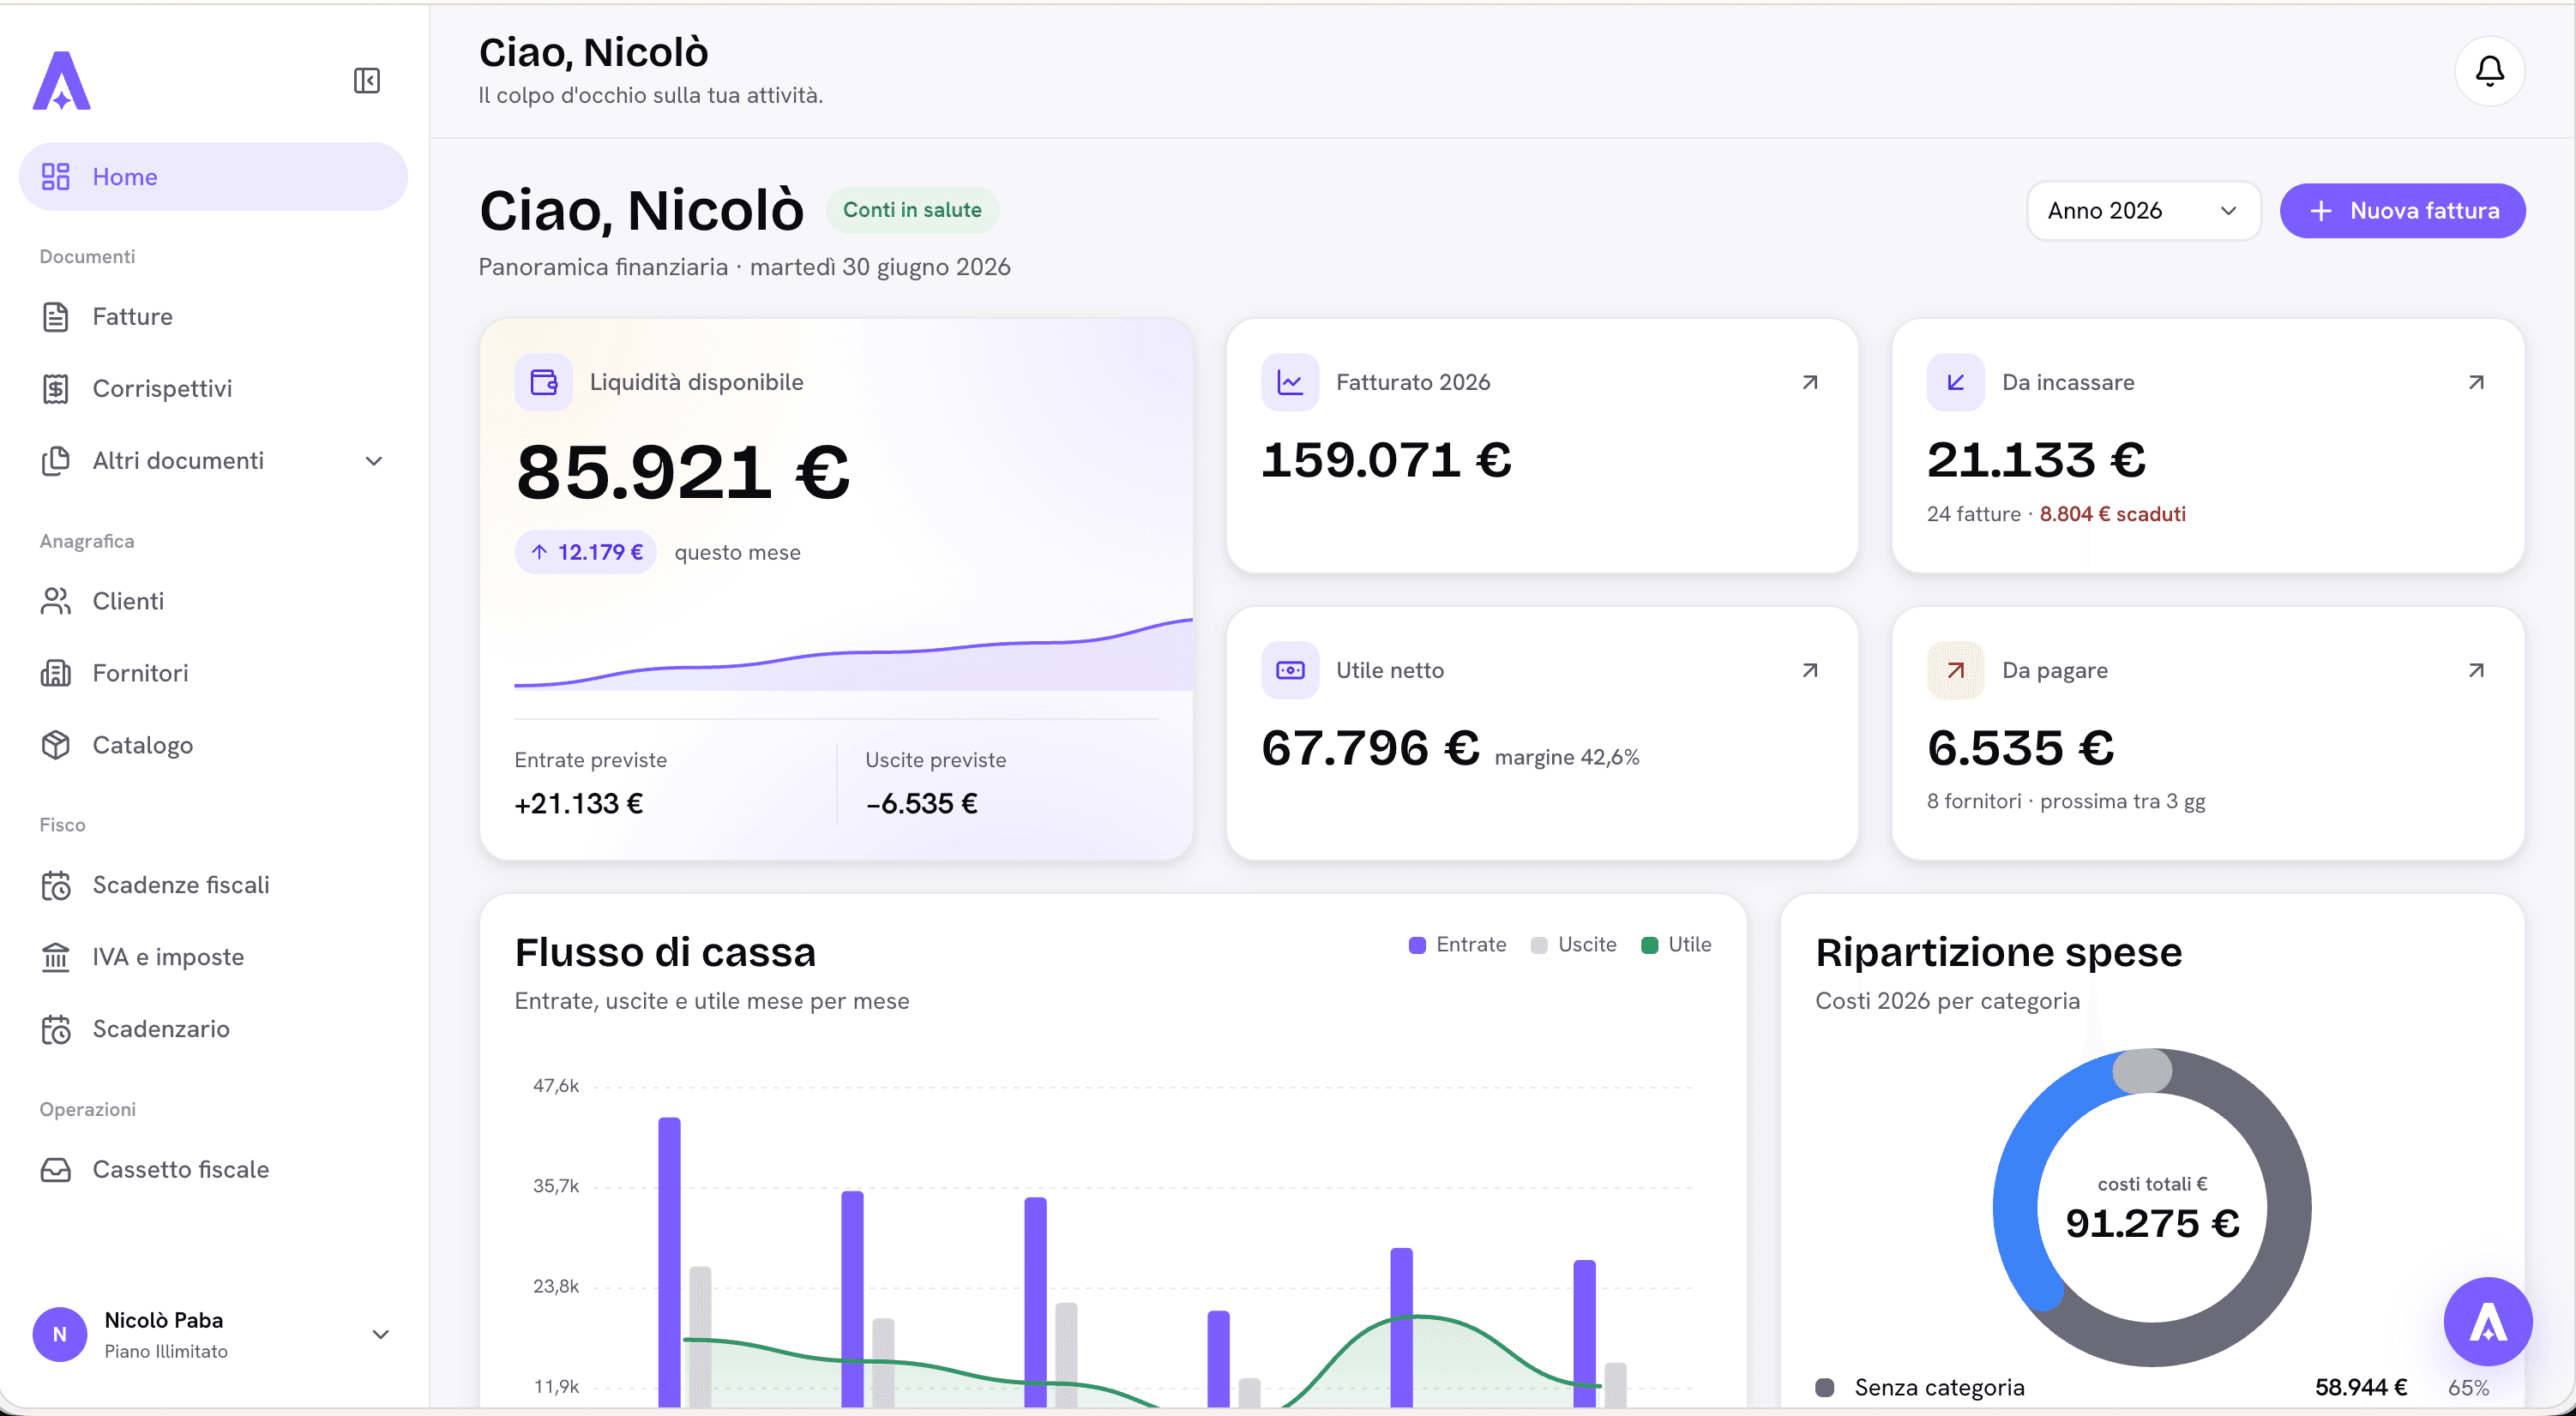Click the wallet icon in Liquidità disponibile
This screenshot has width=2576, height=1416.
[543, 381]
